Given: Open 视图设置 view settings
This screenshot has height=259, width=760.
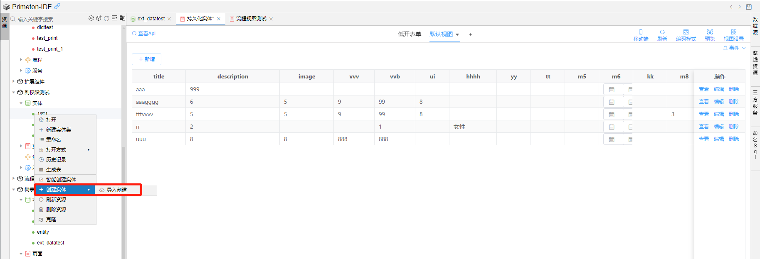Looking at the screenshot, I should [733, 35].
